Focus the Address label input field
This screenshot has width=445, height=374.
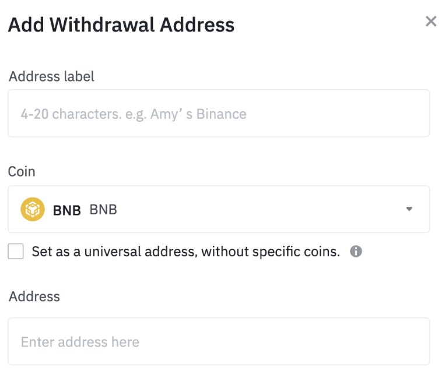tap(219, 114)
